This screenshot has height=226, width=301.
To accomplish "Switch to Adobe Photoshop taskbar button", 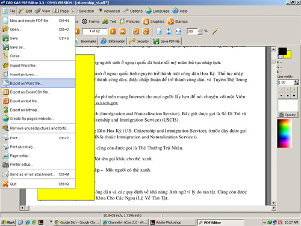I will pyautogui.click(x=173, y=222).
